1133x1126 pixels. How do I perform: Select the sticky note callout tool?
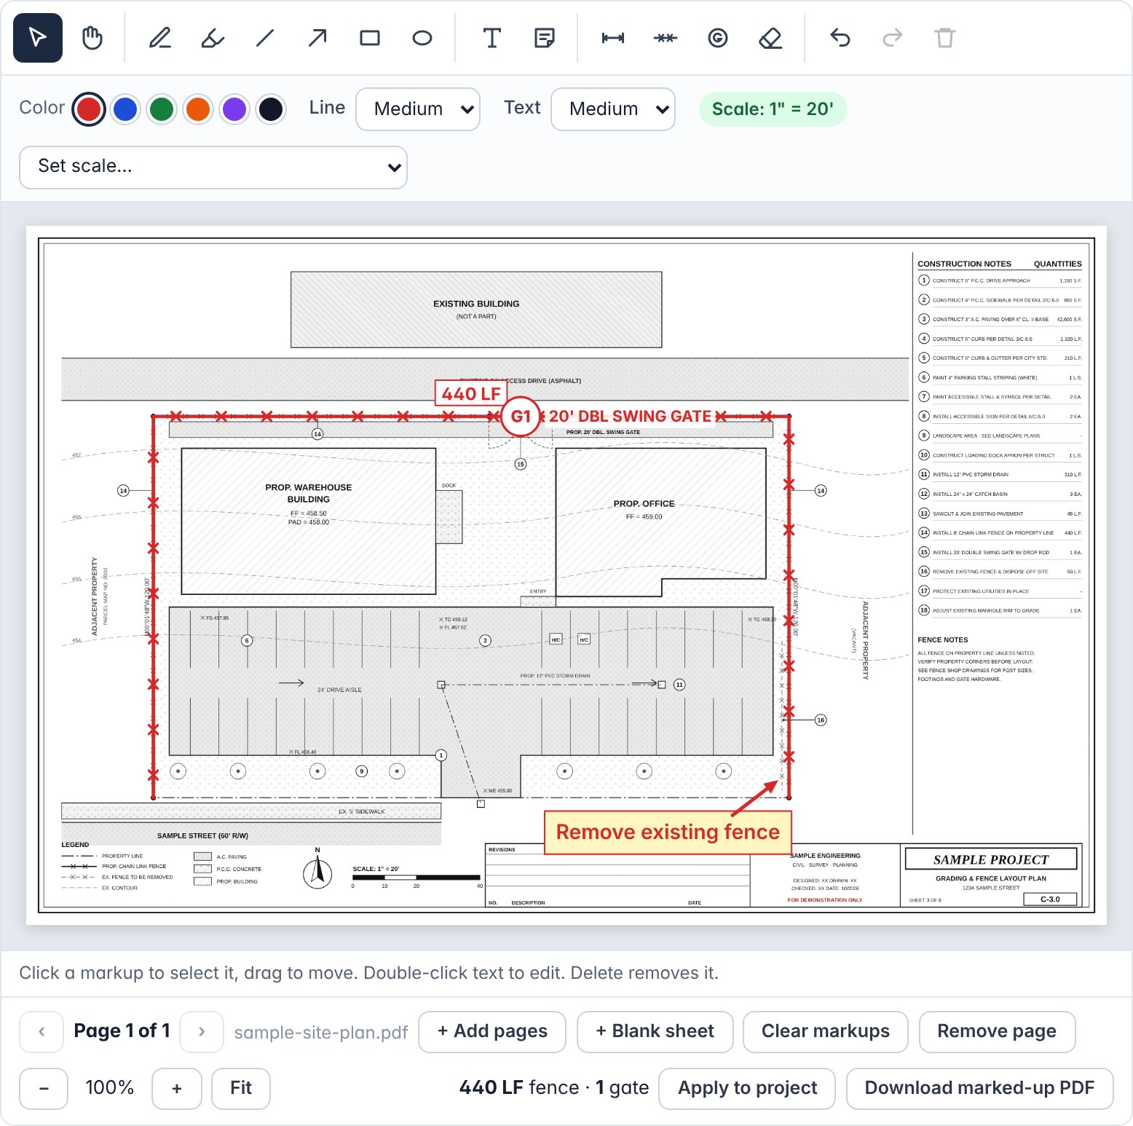545,38
